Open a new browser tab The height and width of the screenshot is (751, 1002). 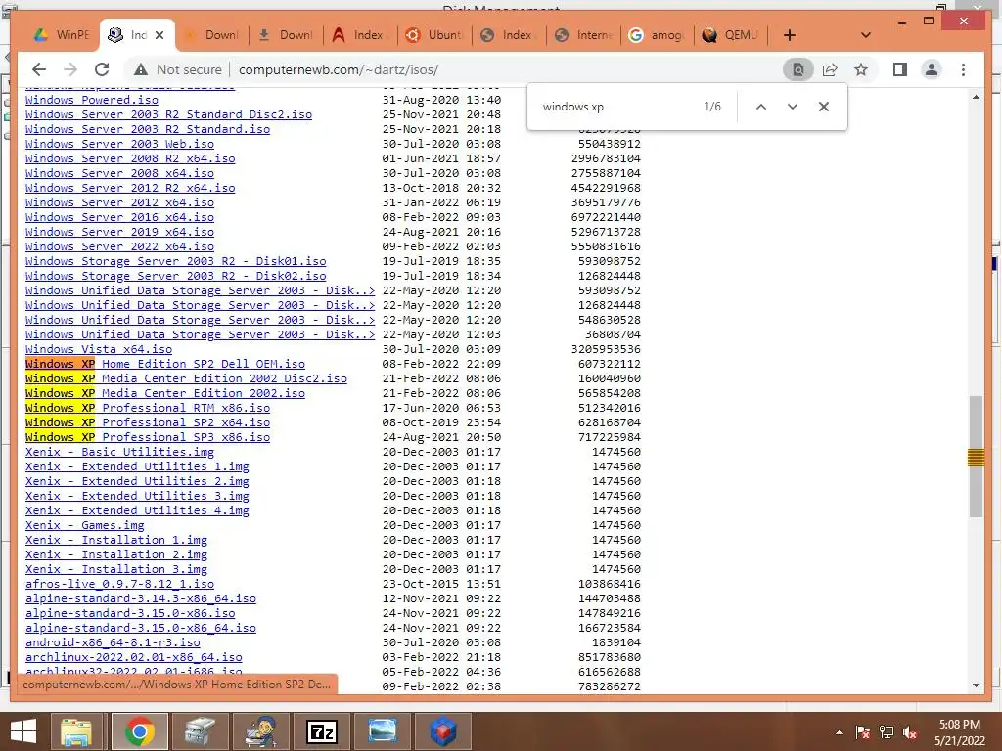pyautogui.click(x=790, y=35)
